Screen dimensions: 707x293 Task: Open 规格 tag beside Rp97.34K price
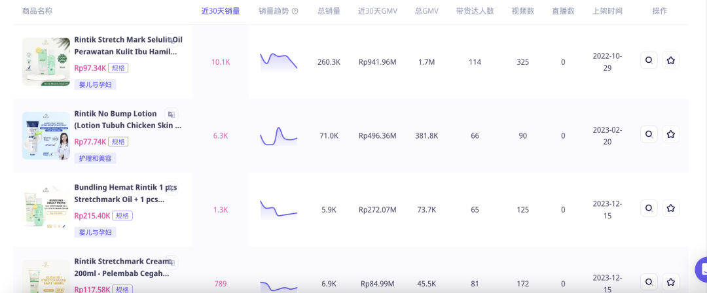[118, 68]
